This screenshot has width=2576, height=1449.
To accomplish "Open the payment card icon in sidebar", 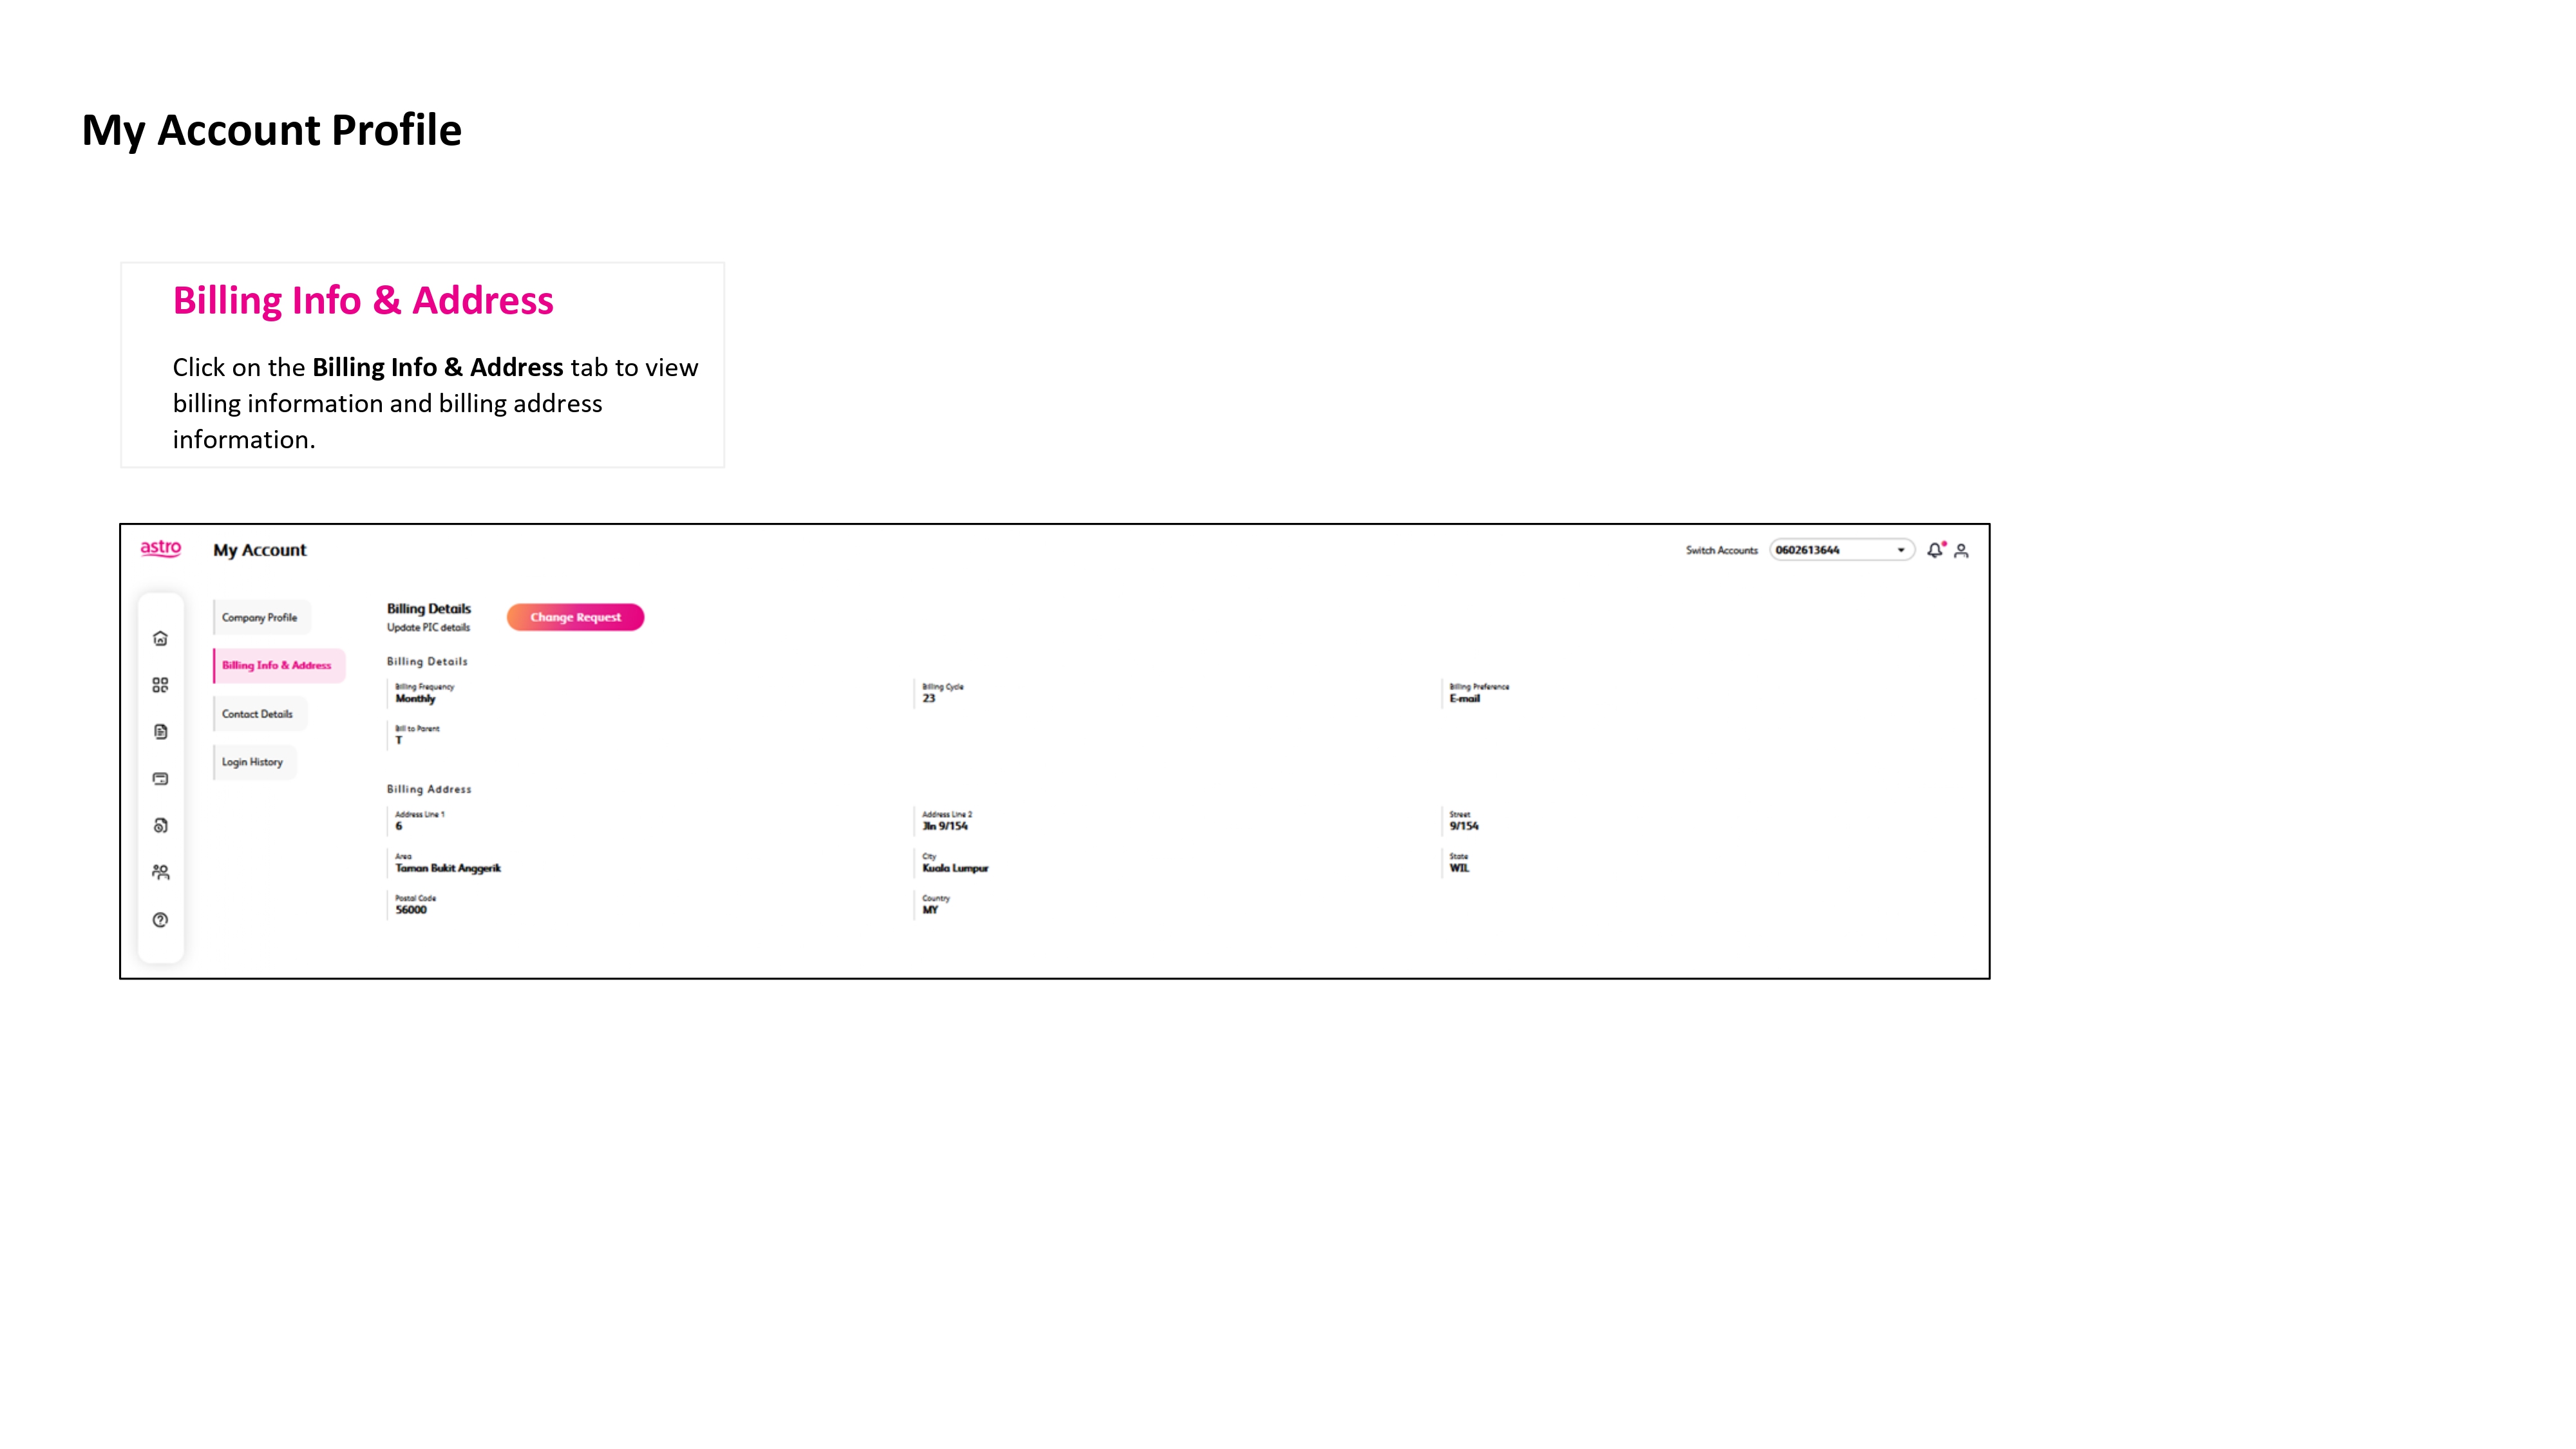I will [160, 779].
